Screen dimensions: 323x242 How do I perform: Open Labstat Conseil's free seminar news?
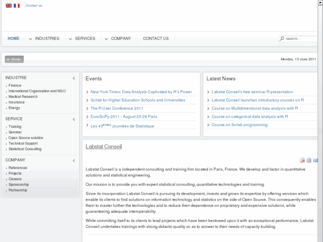pyautogui.click(x=252, y=92)
